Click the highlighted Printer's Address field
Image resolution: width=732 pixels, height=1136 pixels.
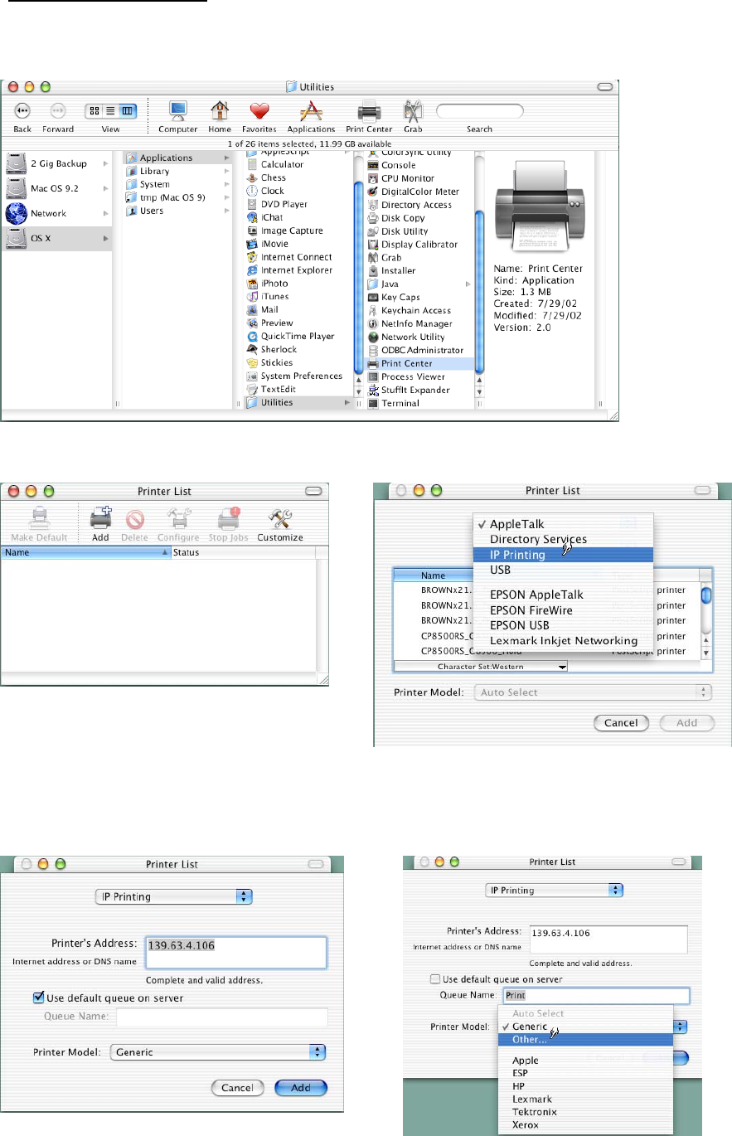coord(235,952)
